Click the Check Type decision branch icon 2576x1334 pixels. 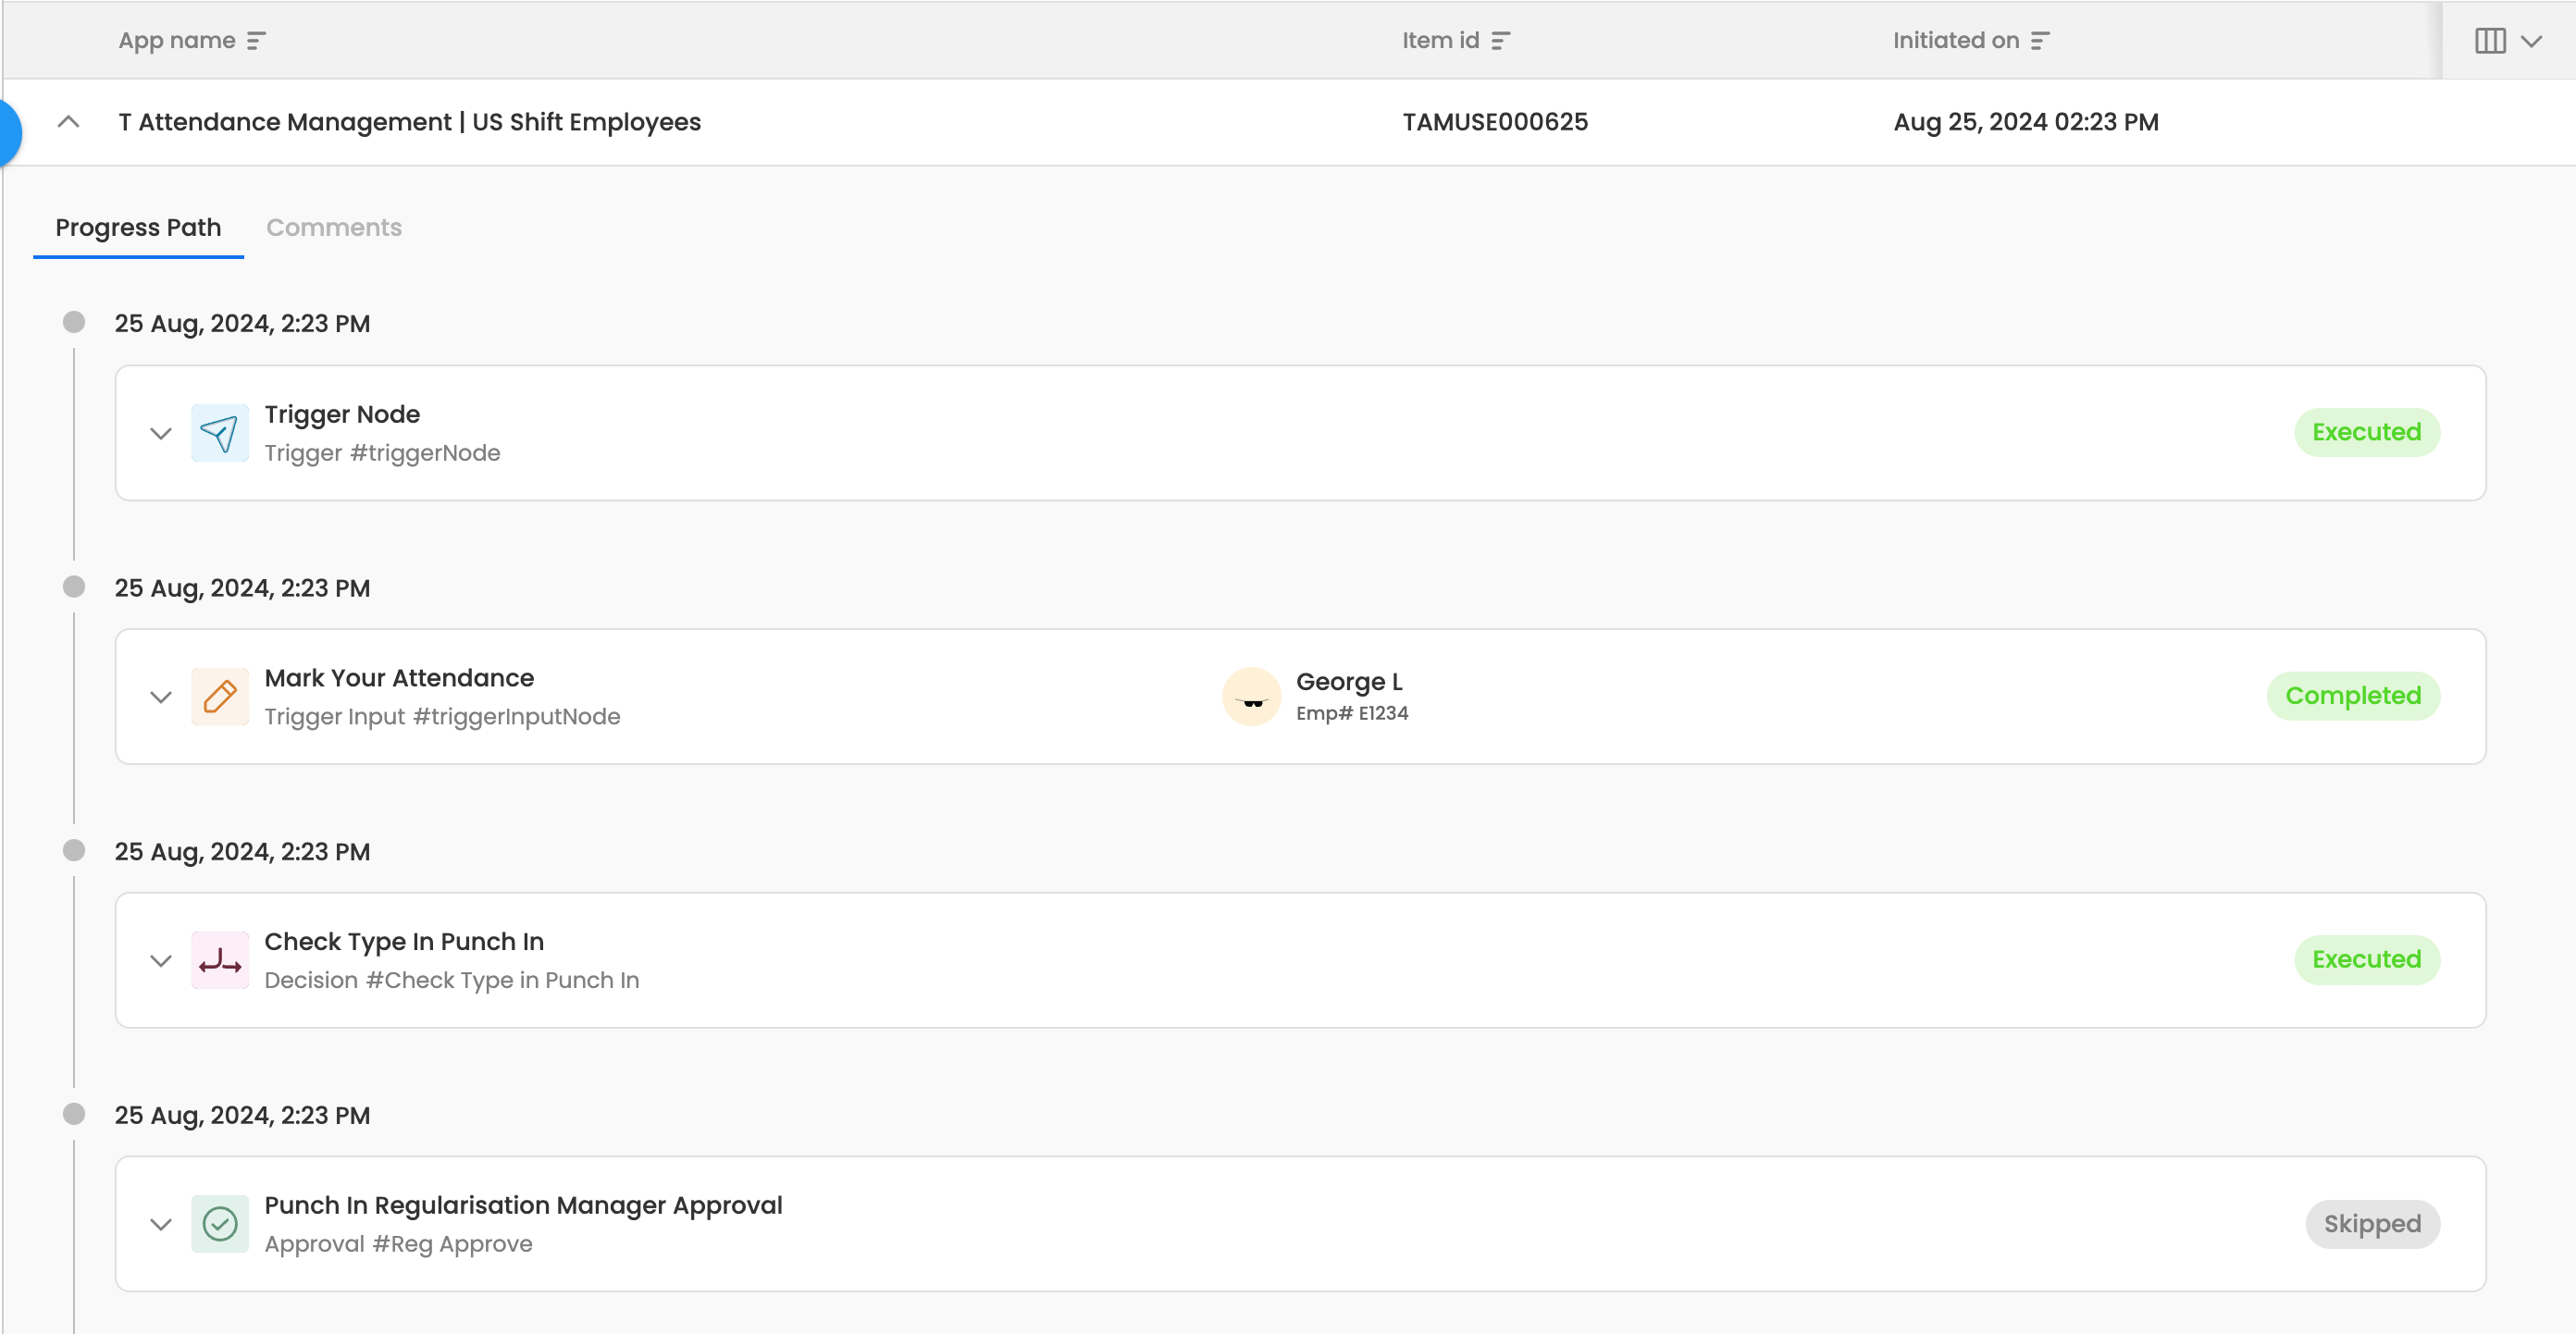(x=220, y=961)
